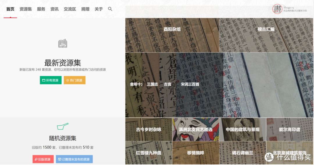
Task: Open the 稽古汇编 tile
Action: (x=266, y=35)
